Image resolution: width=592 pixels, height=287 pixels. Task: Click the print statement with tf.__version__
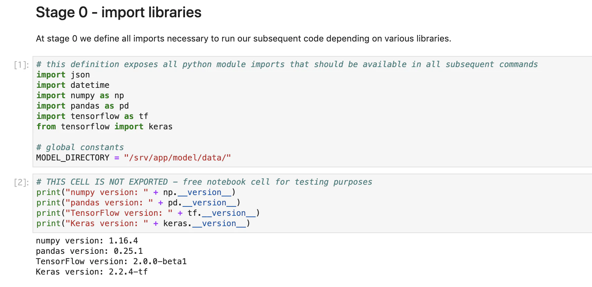coord(148,213)
